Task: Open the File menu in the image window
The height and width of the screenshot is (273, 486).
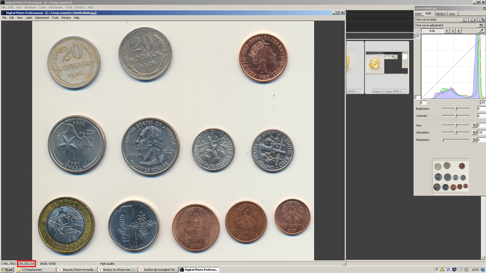Action: click(x=4, y=18)
